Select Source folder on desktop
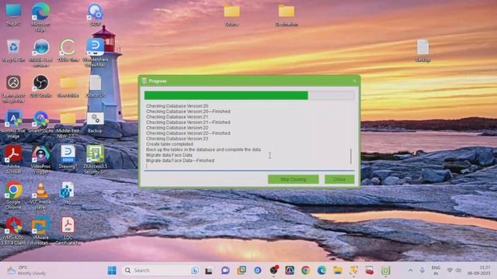497x279 pixels. 231,15
